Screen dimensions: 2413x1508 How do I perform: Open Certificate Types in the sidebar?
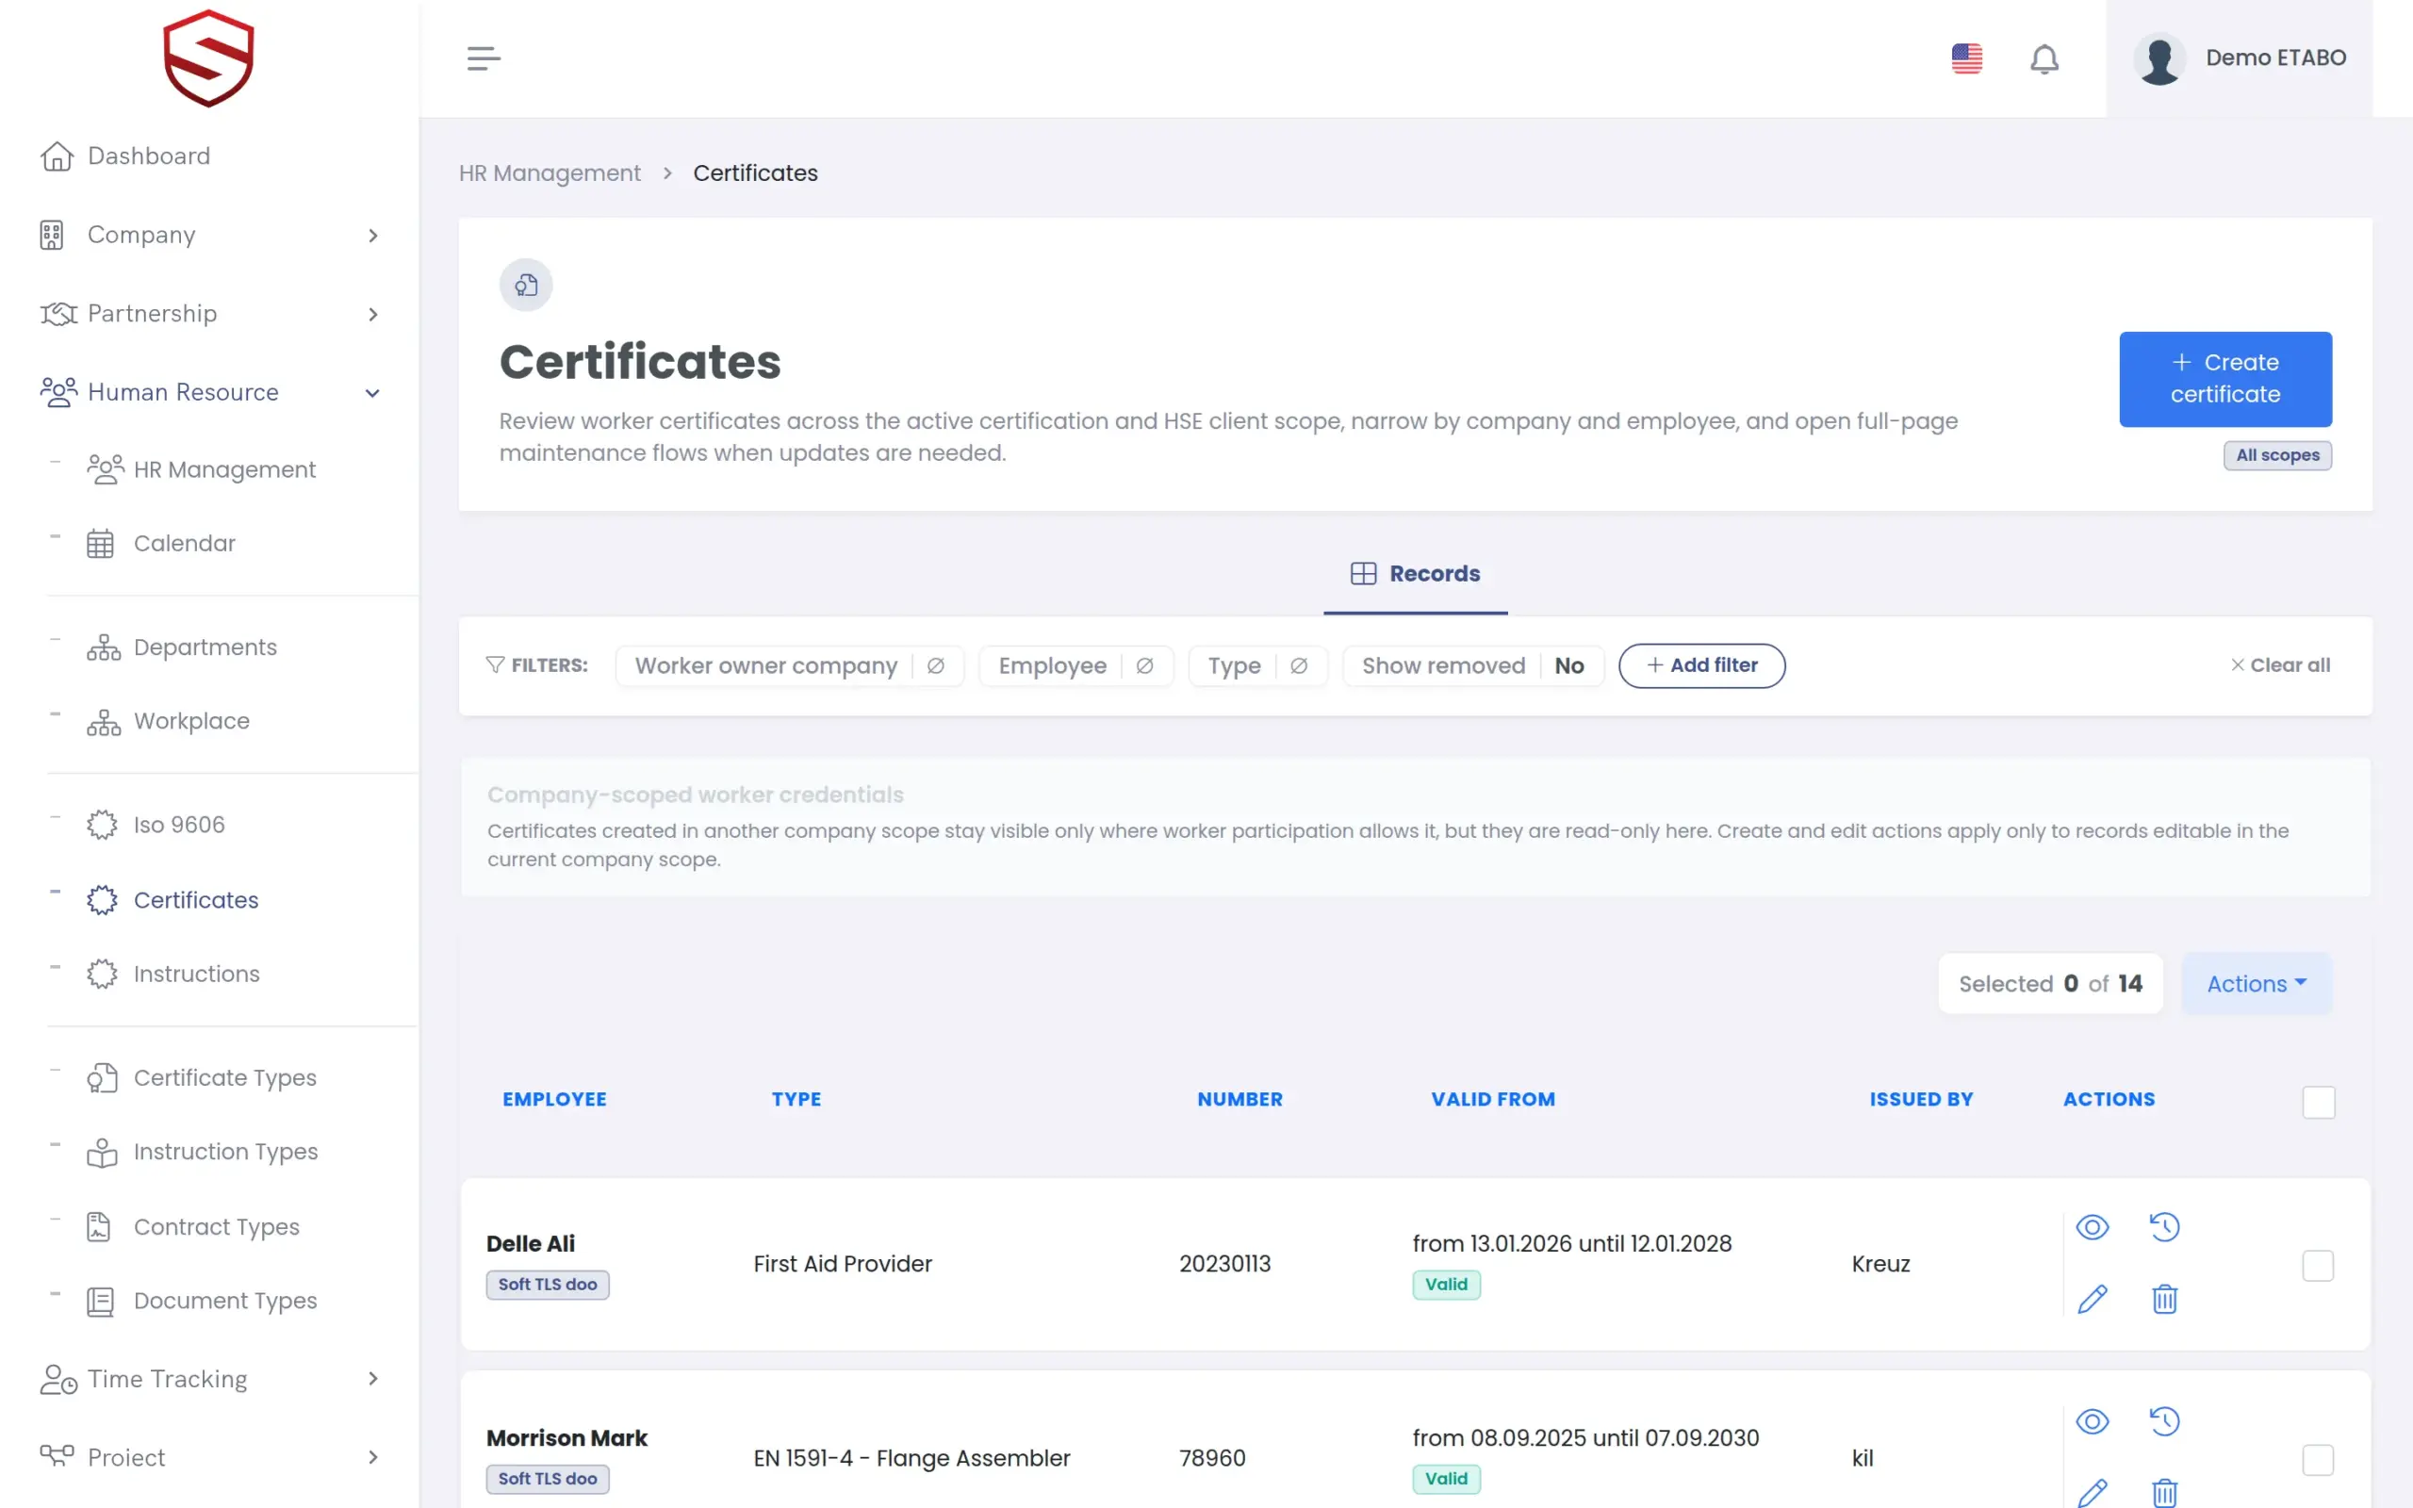click(x=224, y=1078)
